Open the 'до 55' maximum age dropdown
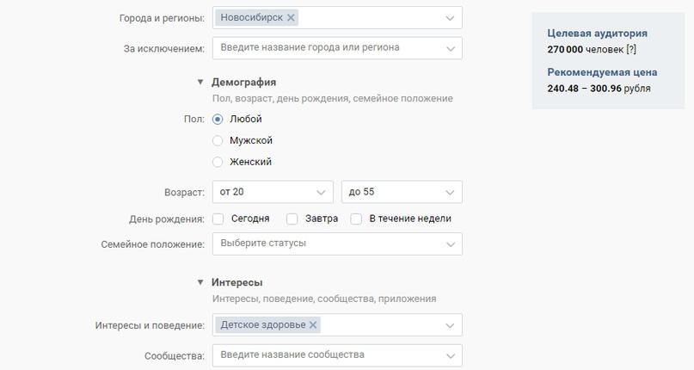Screen dimensions: 694x370 [x=402, y=192]
